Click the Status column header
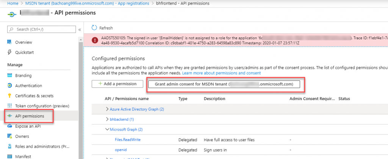This screenshot has height=159, width=388. [344, 99]
